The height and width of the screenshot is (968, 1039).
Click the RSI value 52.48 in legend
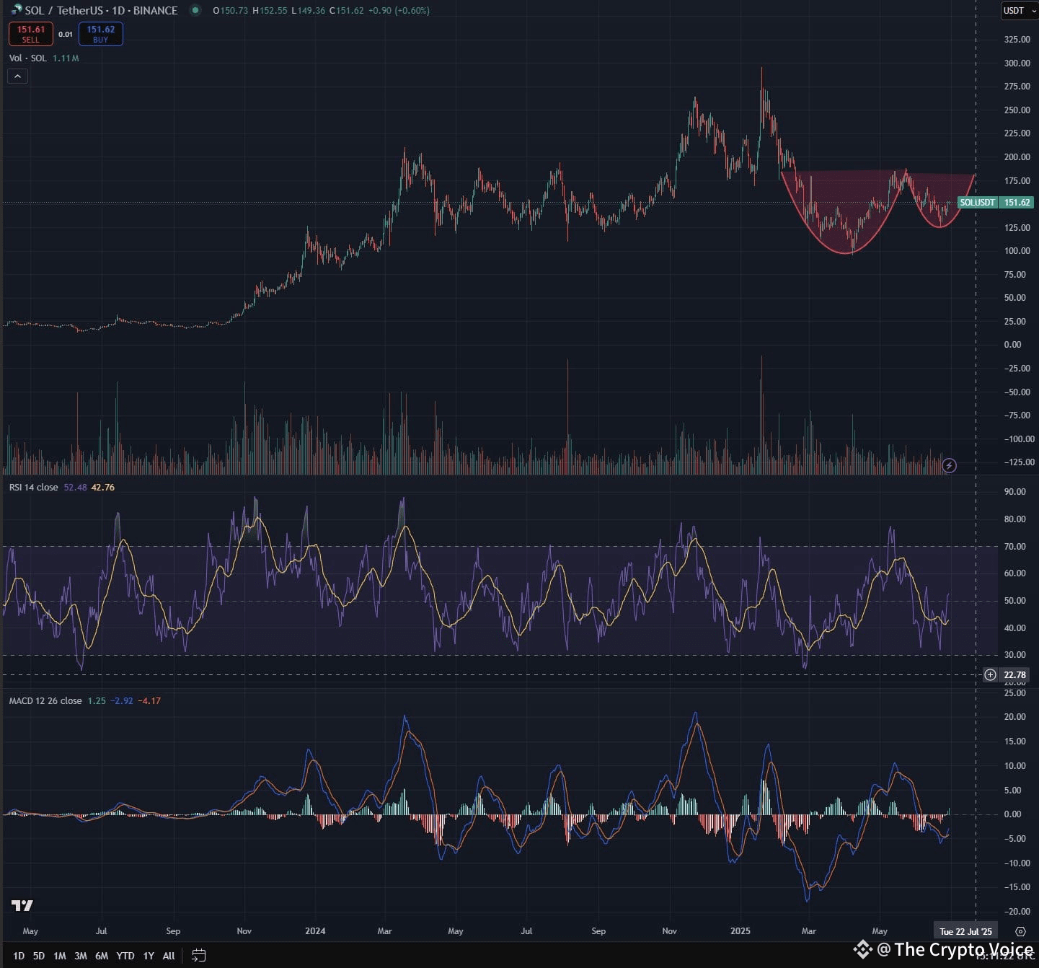(x=75, y=488)
